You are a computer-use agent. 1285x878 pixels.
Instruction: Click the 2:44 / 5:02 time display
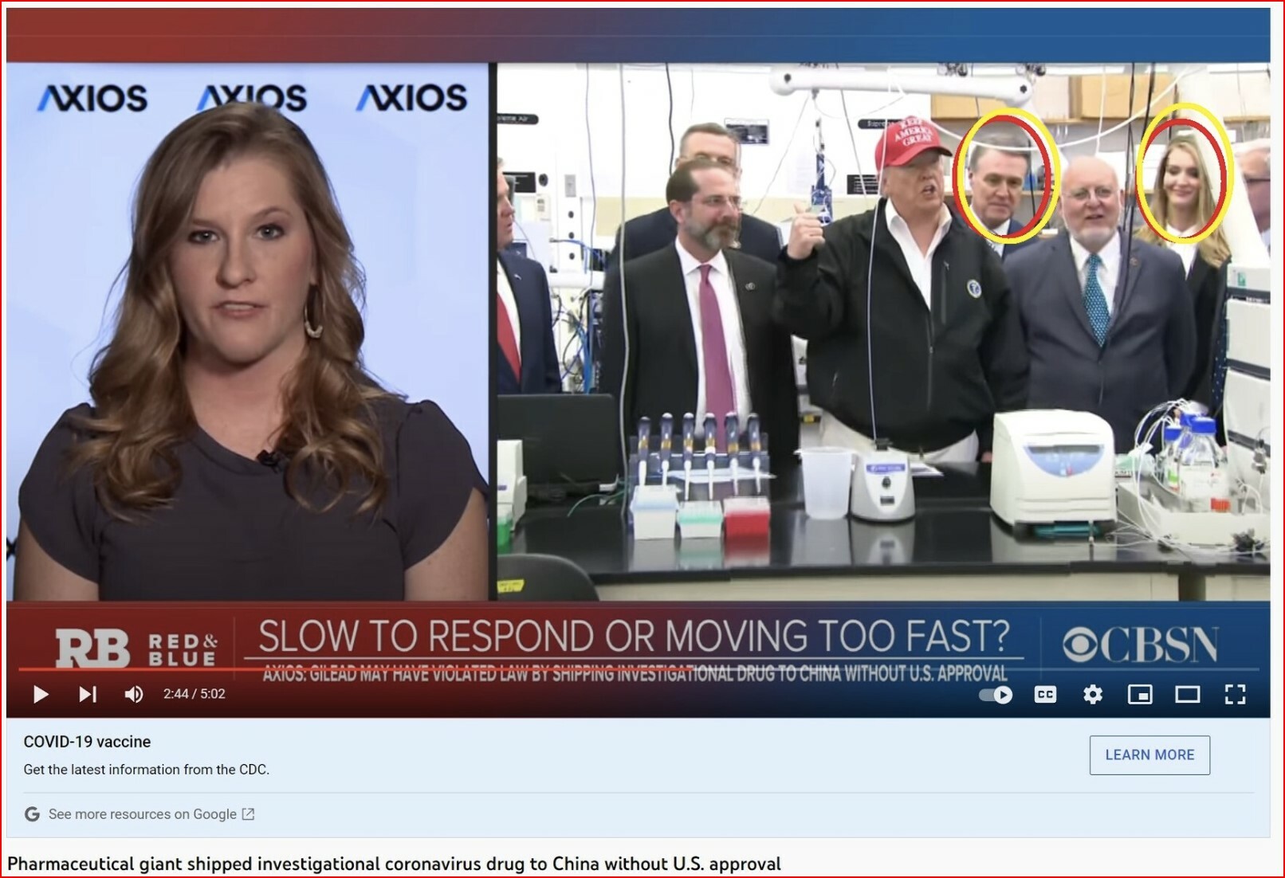[195, 694]
